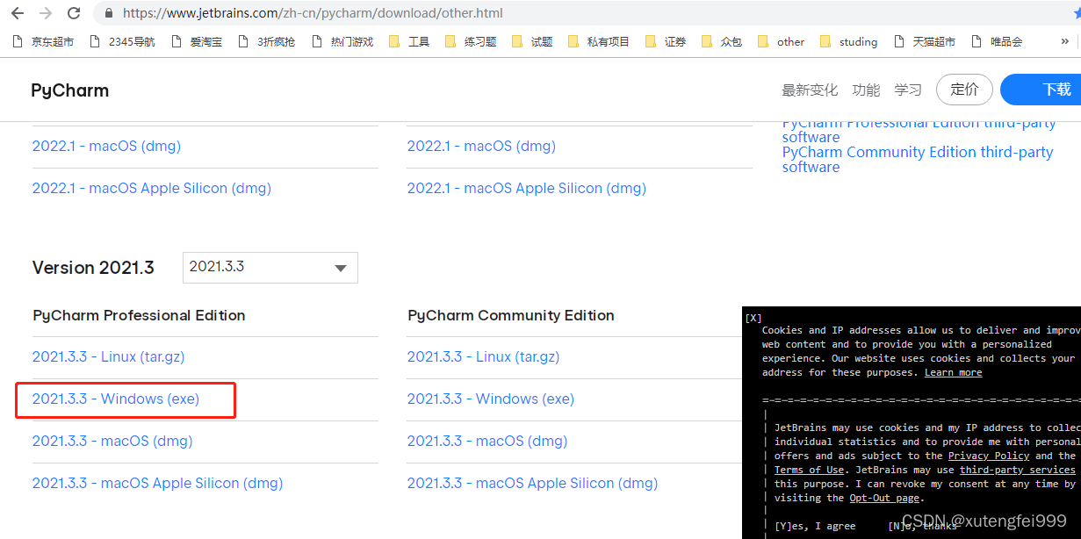
Task: Open the 爱淘宝 bookmark
Action: pos(196,41)
